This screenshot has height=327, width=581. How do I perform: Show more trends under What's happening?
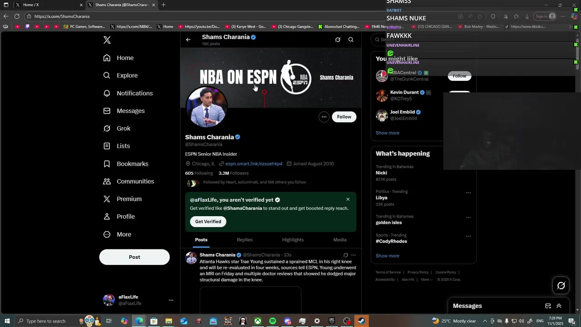pos(388,256)
